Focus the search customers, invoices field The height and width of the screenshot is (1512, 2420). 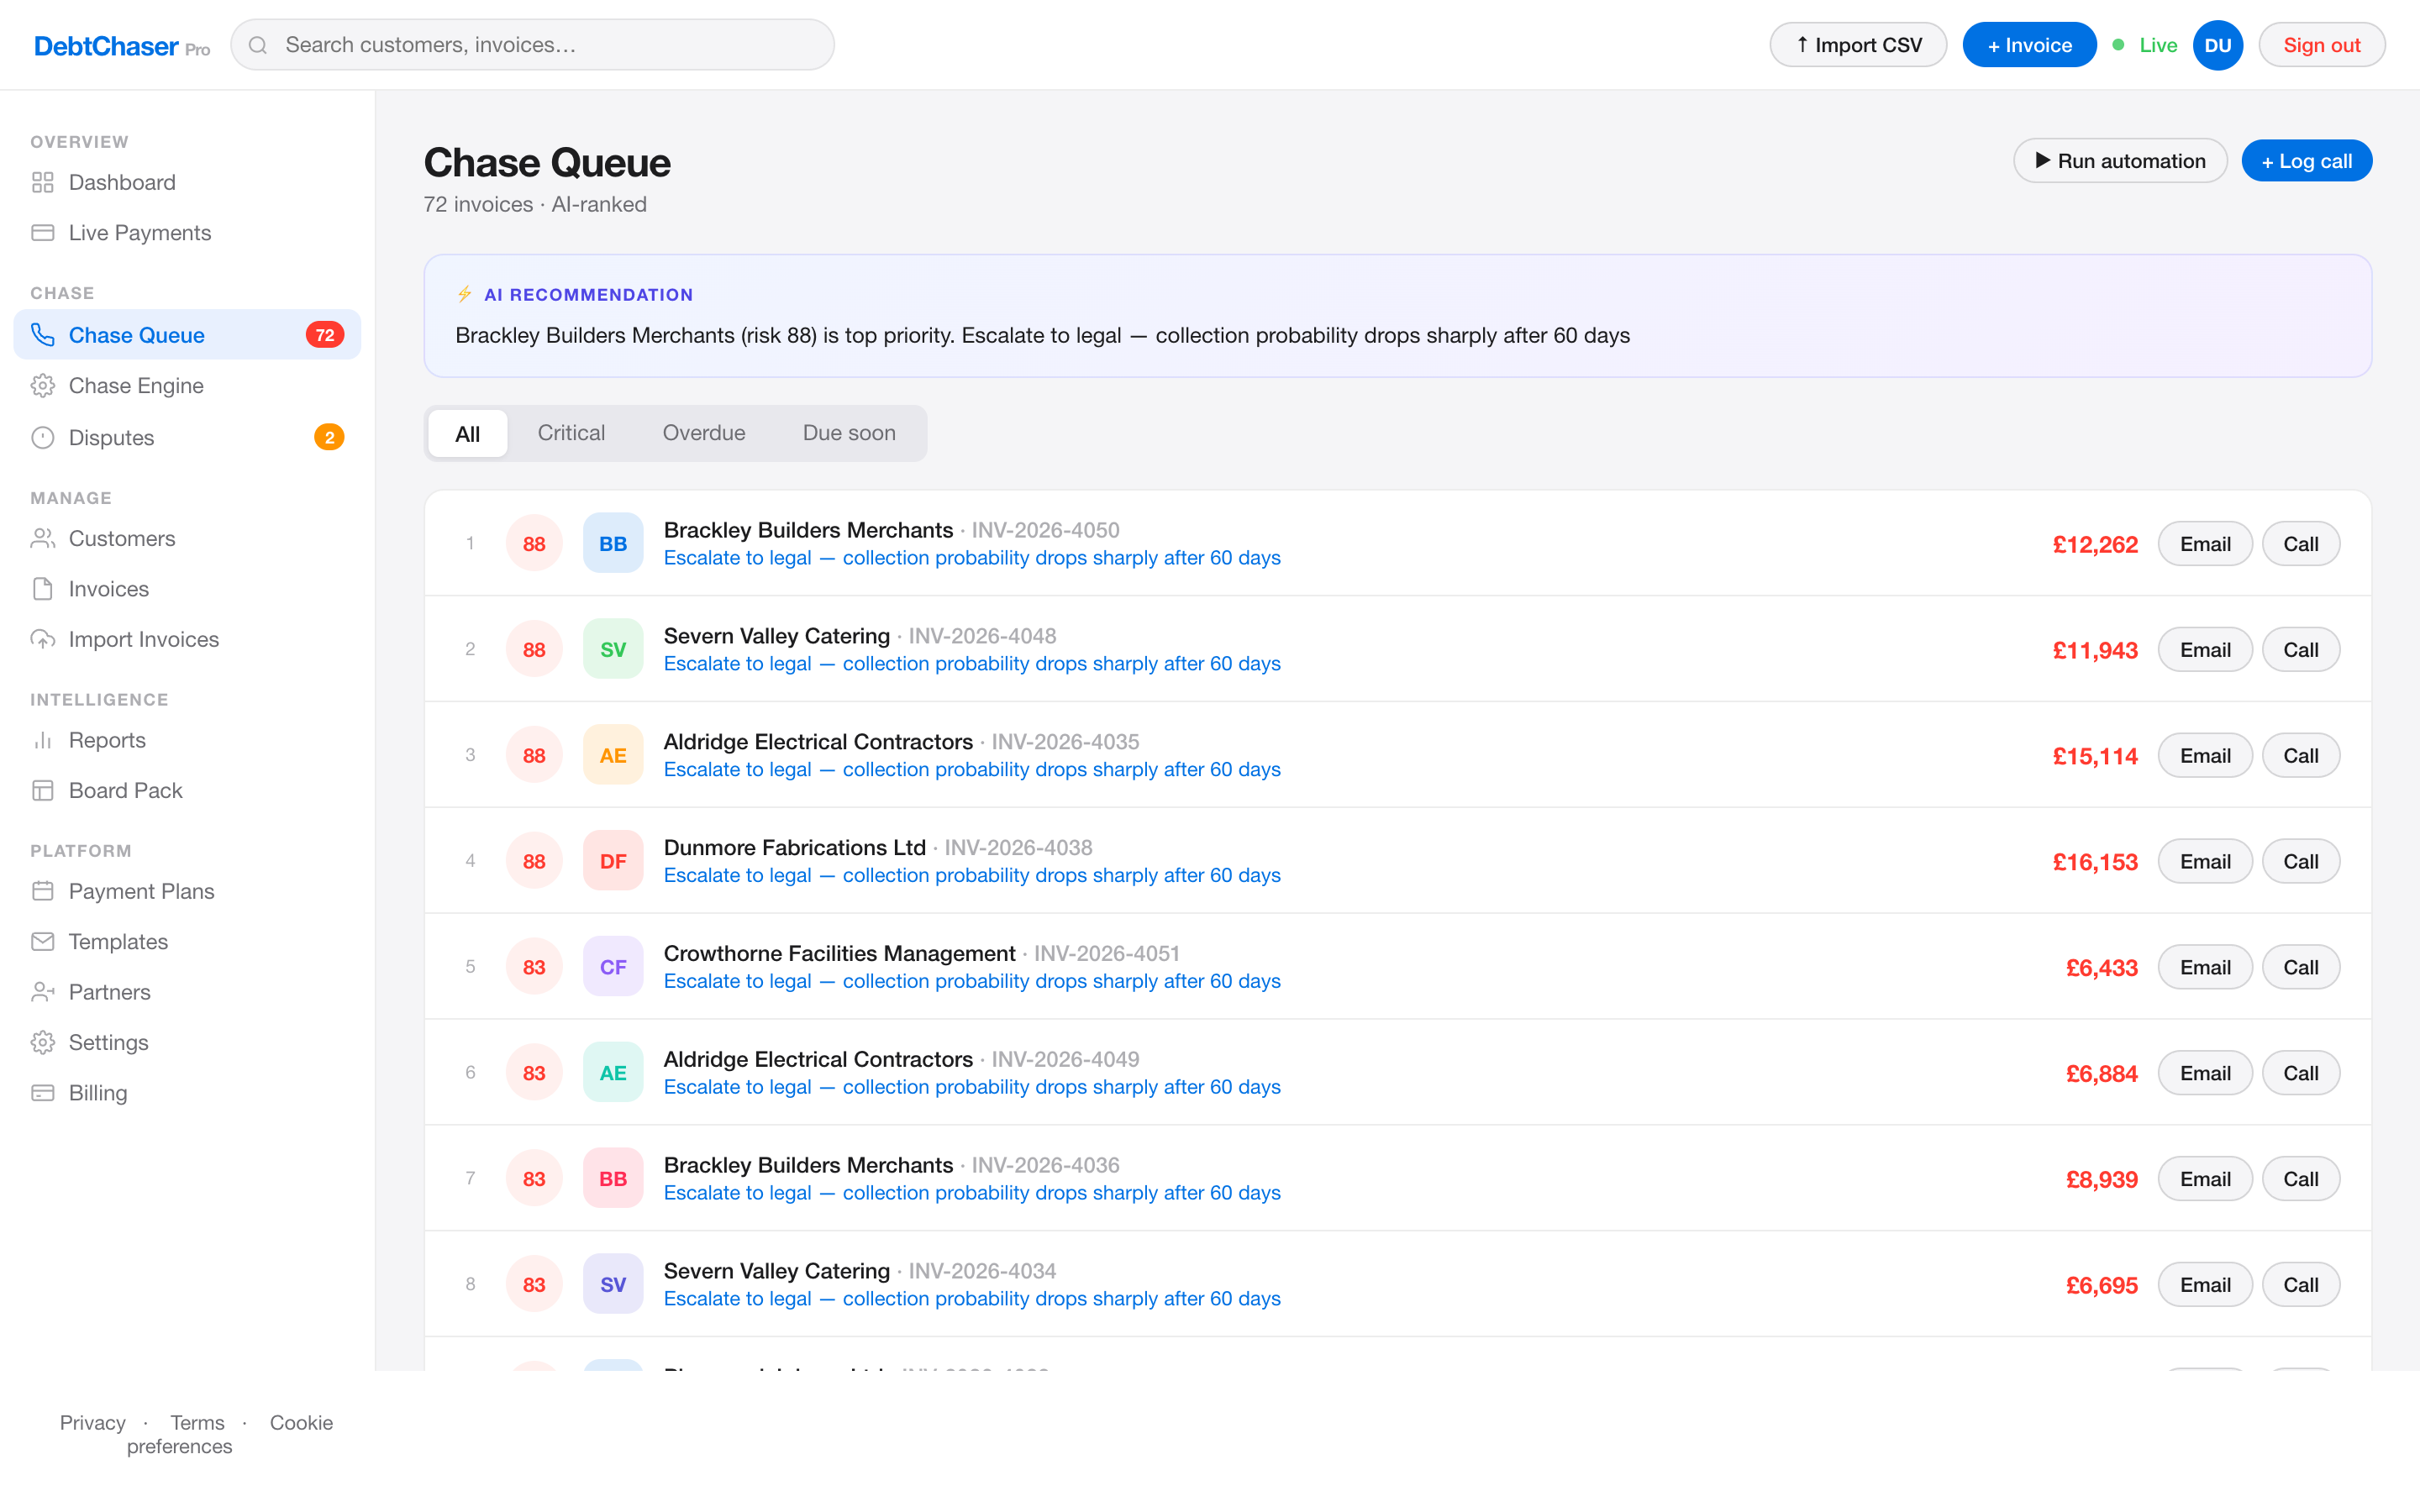pos(533,45)
